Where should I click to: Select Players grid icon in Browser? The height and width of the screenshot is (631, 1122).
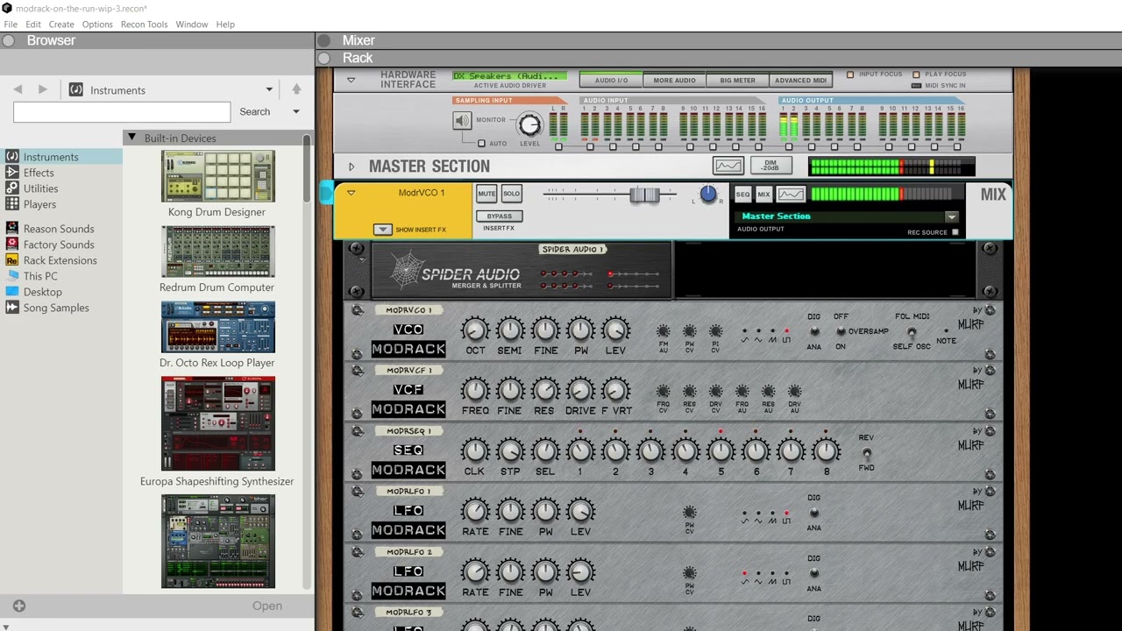tap(12, 204)
